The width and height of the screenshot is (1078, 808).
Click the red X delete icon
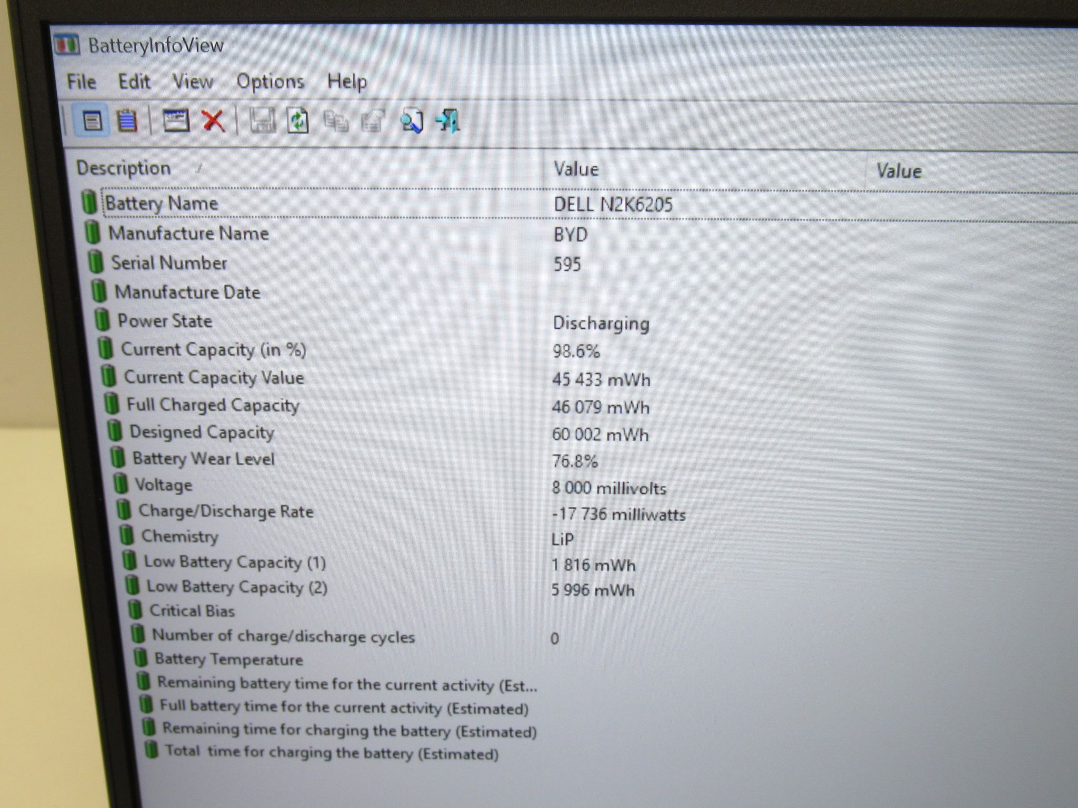(x=213, y=121)
